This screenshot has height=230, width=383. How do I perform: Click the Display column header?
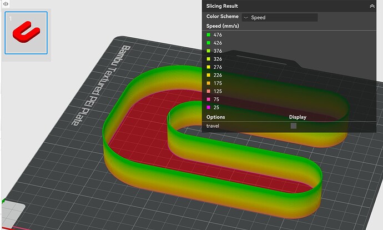coord(298,117)
